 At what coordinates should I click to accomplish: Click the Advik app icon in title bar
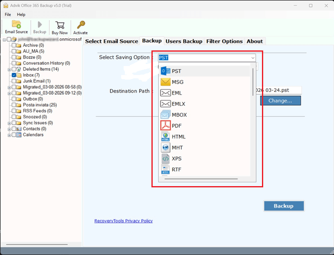(x=6, y=6)
